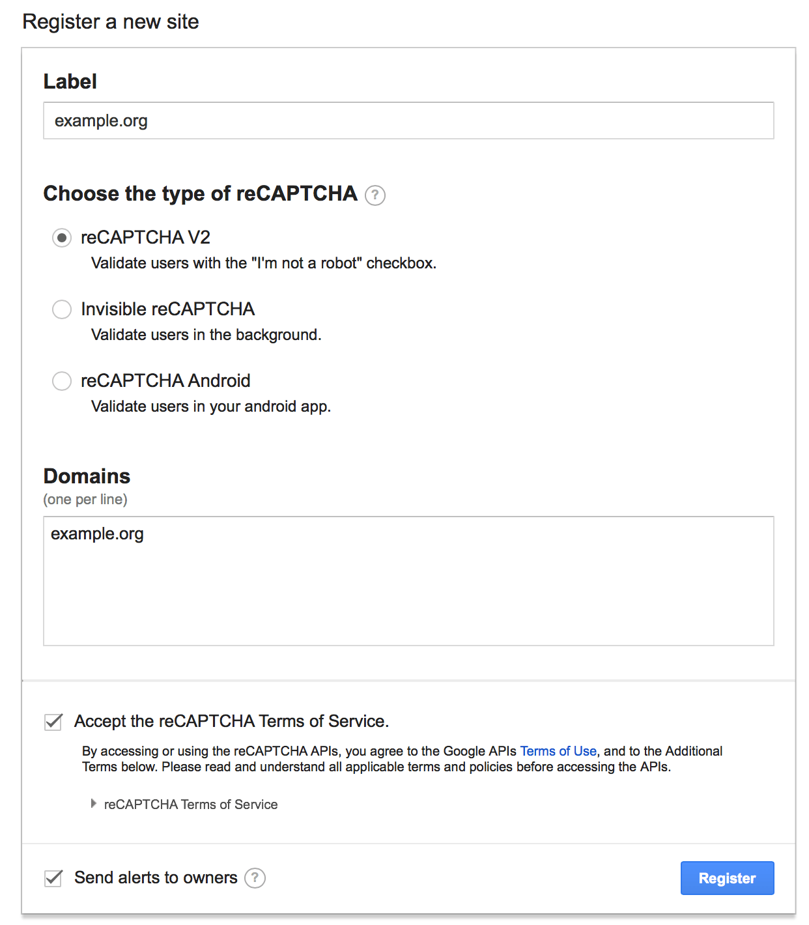The image size is (809, 925).
Task: Select reCAPTCHA Android validation type
Action: click(x=61, y=381)
